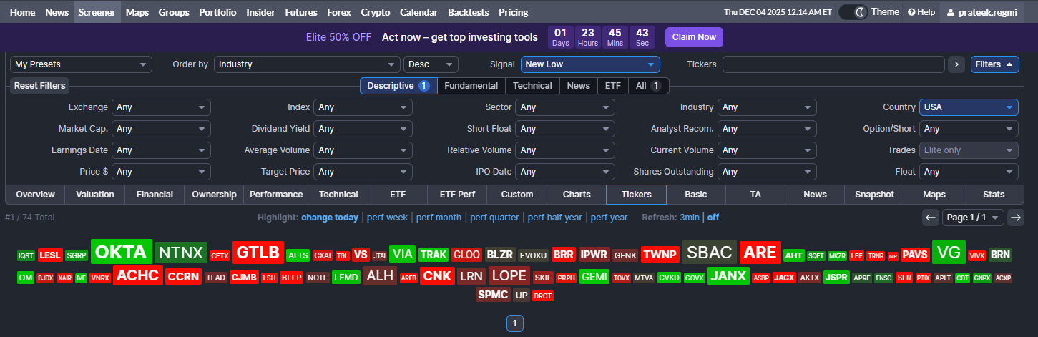Select the News filter tab
This screenshot has height=337, width=1038.
coord(578,86)
